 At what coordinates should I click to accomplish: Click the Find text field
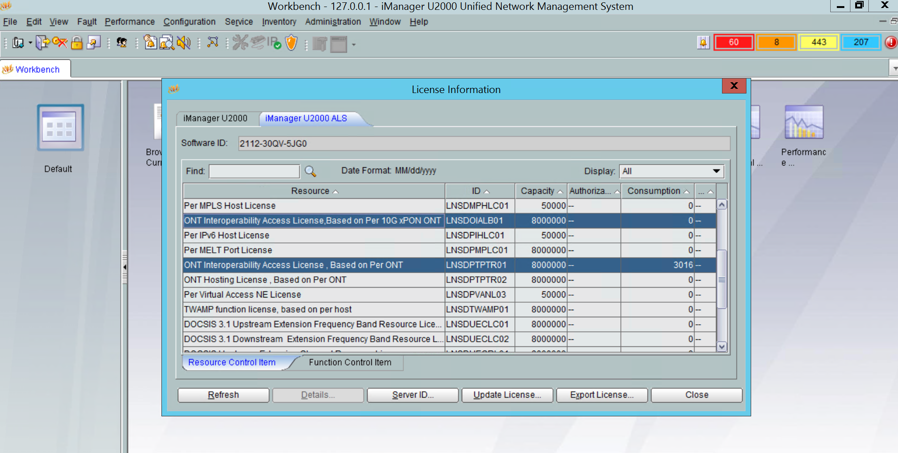click(x=254, y=171)
